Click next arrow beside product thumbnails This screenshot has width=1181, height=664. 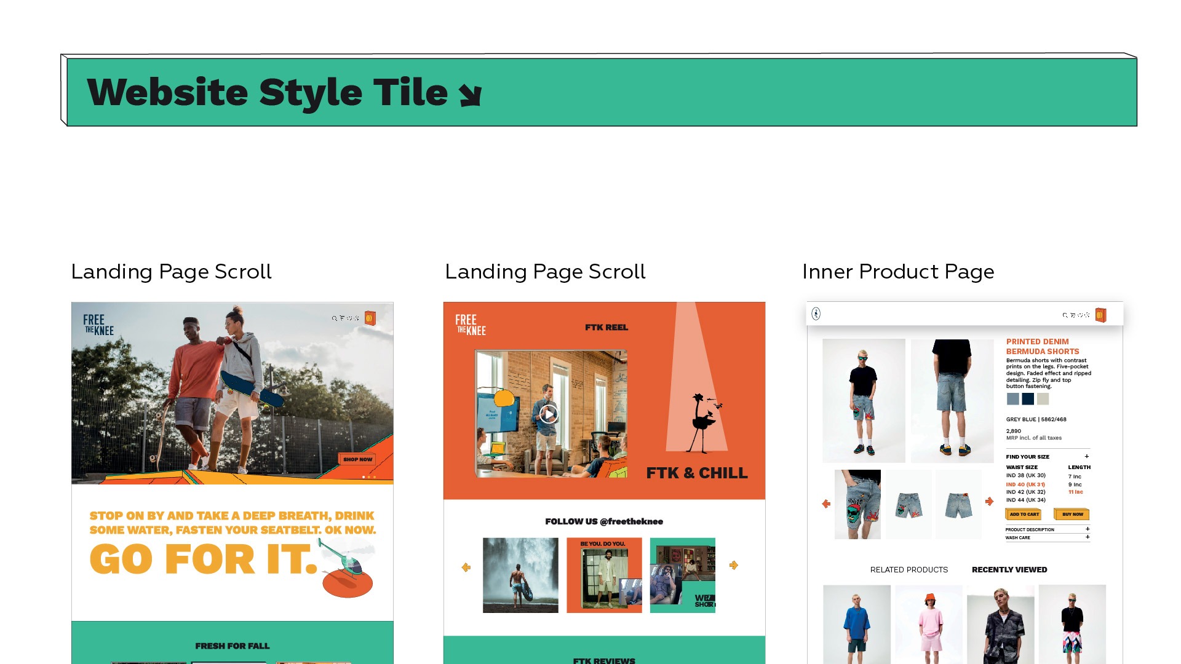tap(989, 502)
